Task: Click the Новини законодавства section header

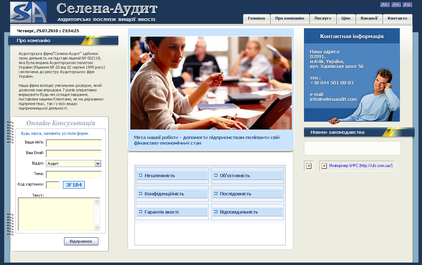Action: click(x=359, y=132)
